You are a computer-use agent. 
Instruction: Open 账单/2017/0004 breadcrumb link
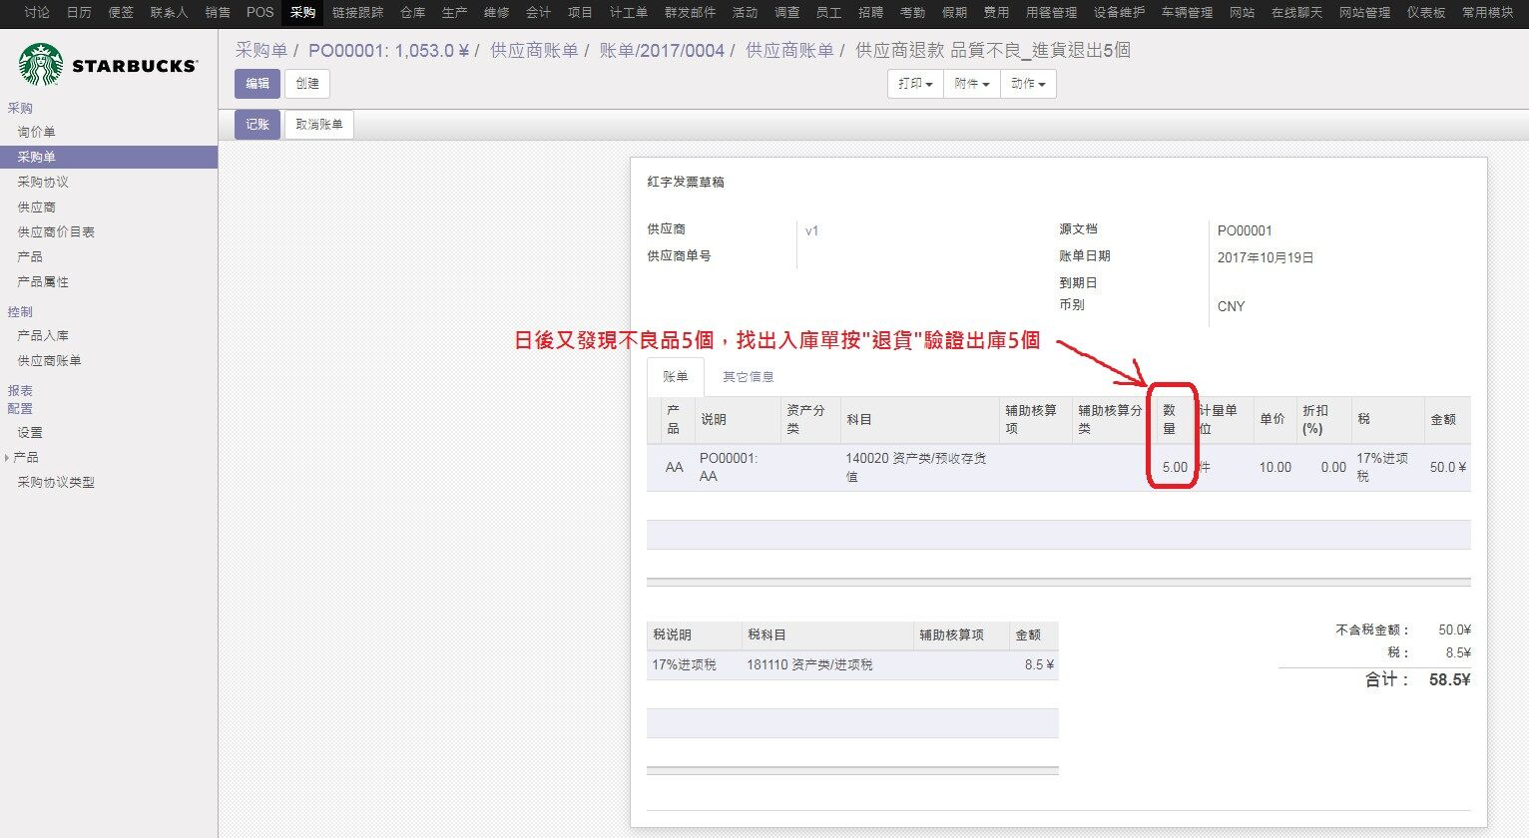(x=662, y=50)
